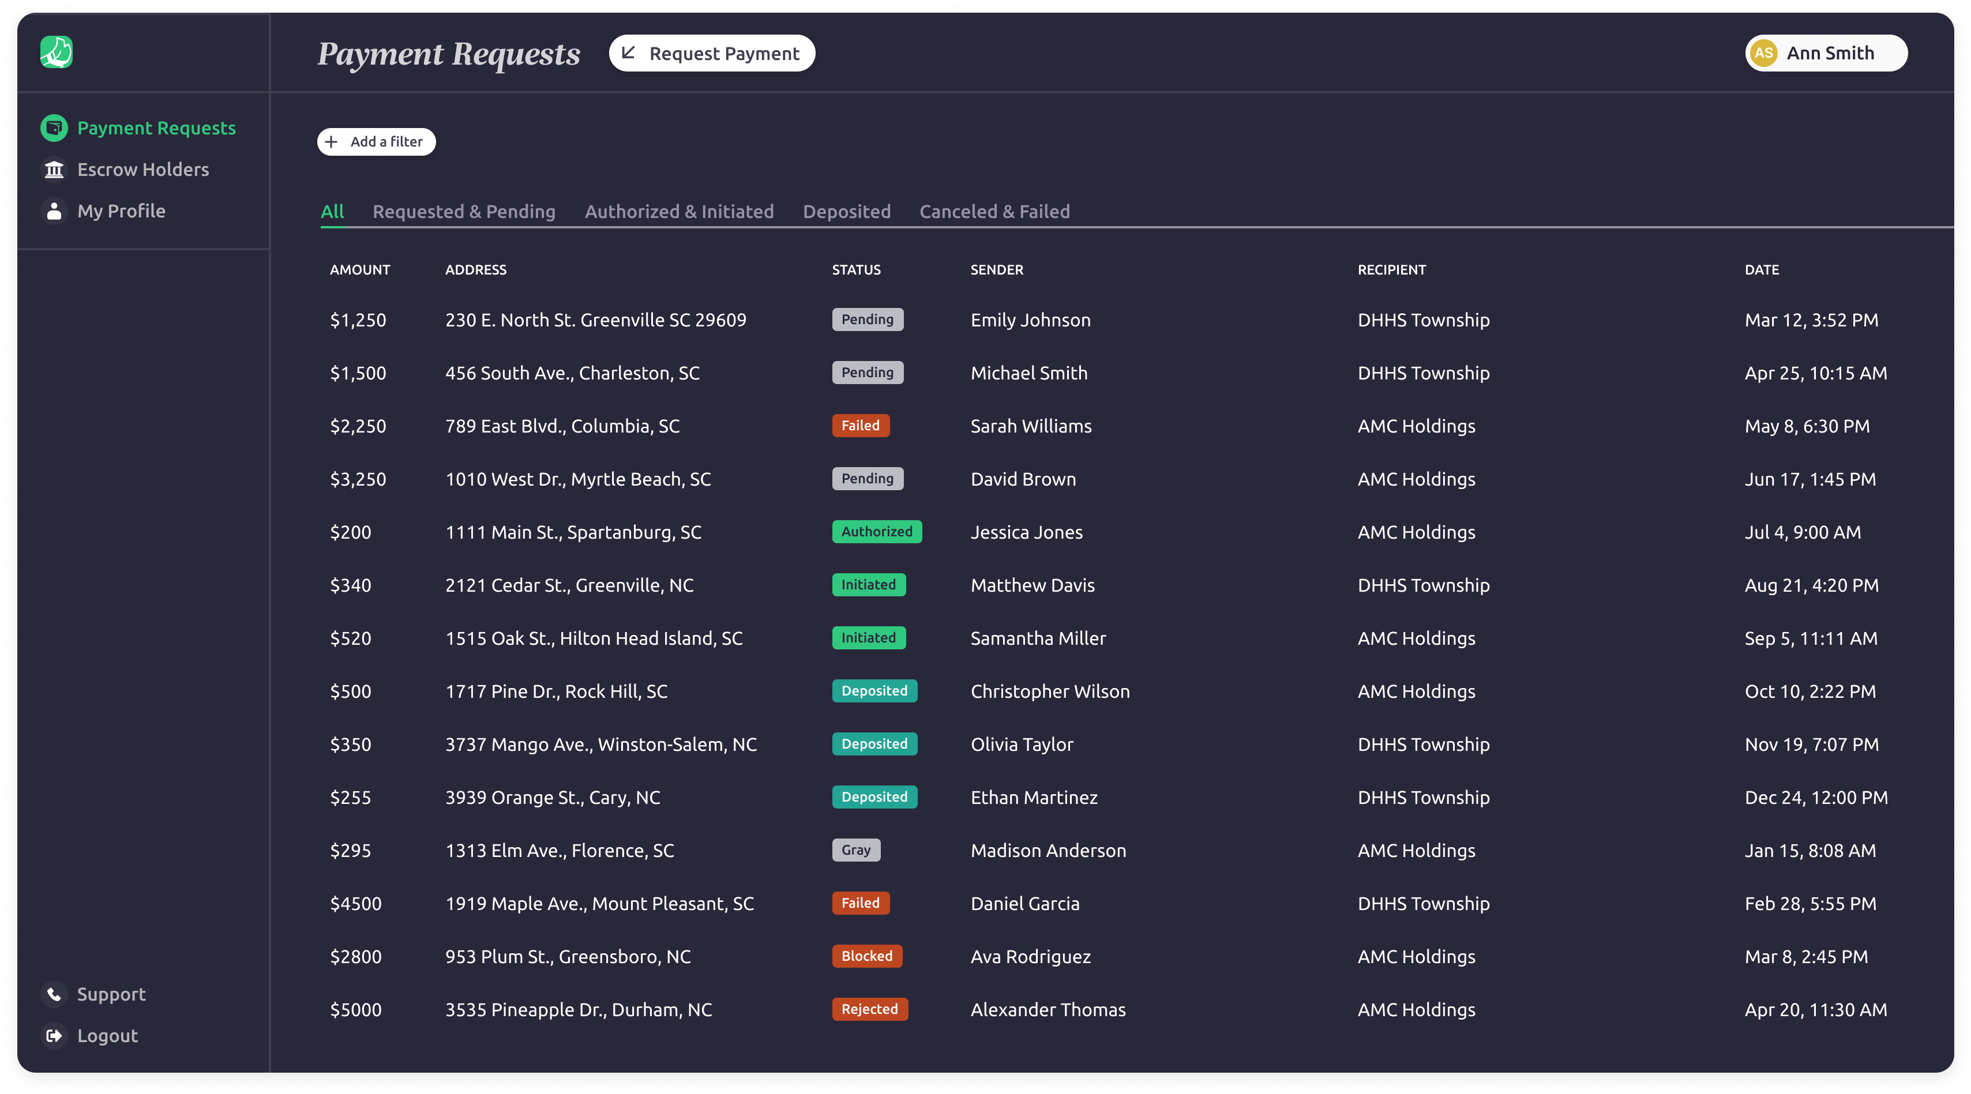Viewport: 1971px width, 1094px height.
Task: Click the Logout icon in the sidebar
Action: coord(54,1035)
